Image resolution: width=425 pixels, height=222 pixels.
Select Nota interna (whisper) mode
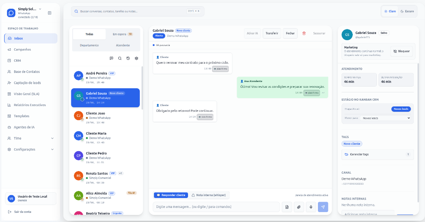tap(209, 195)
